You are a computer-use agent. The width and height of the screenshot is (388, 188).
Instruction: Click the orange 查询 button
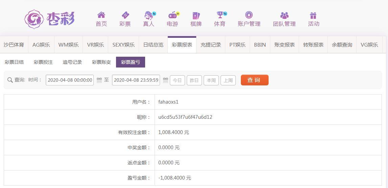coord(255,80)
